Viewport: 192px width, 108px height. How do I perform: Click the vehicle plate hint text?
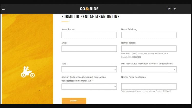click(146, 91)
